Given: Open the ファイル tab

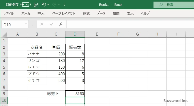Looking at the screenshot, I should pos(9,13).
